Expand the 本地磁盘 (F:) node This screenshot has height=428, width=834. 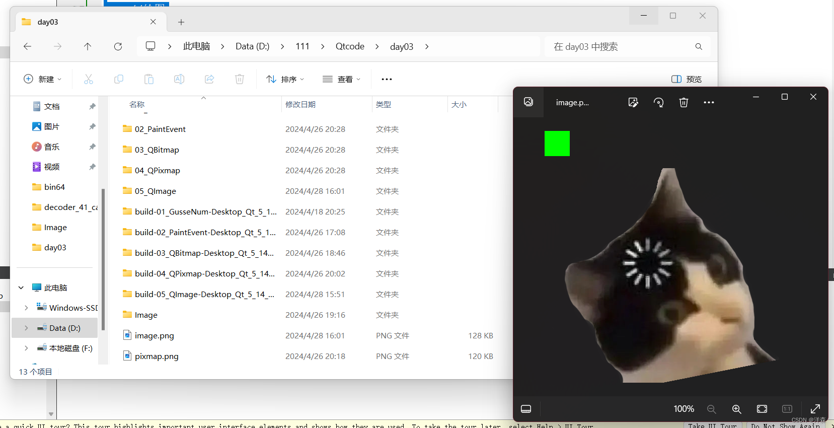tap(26, 348)
